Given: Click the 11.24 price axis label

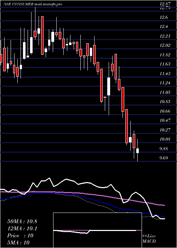Looking at the screenshot, I should pos(165,83).
